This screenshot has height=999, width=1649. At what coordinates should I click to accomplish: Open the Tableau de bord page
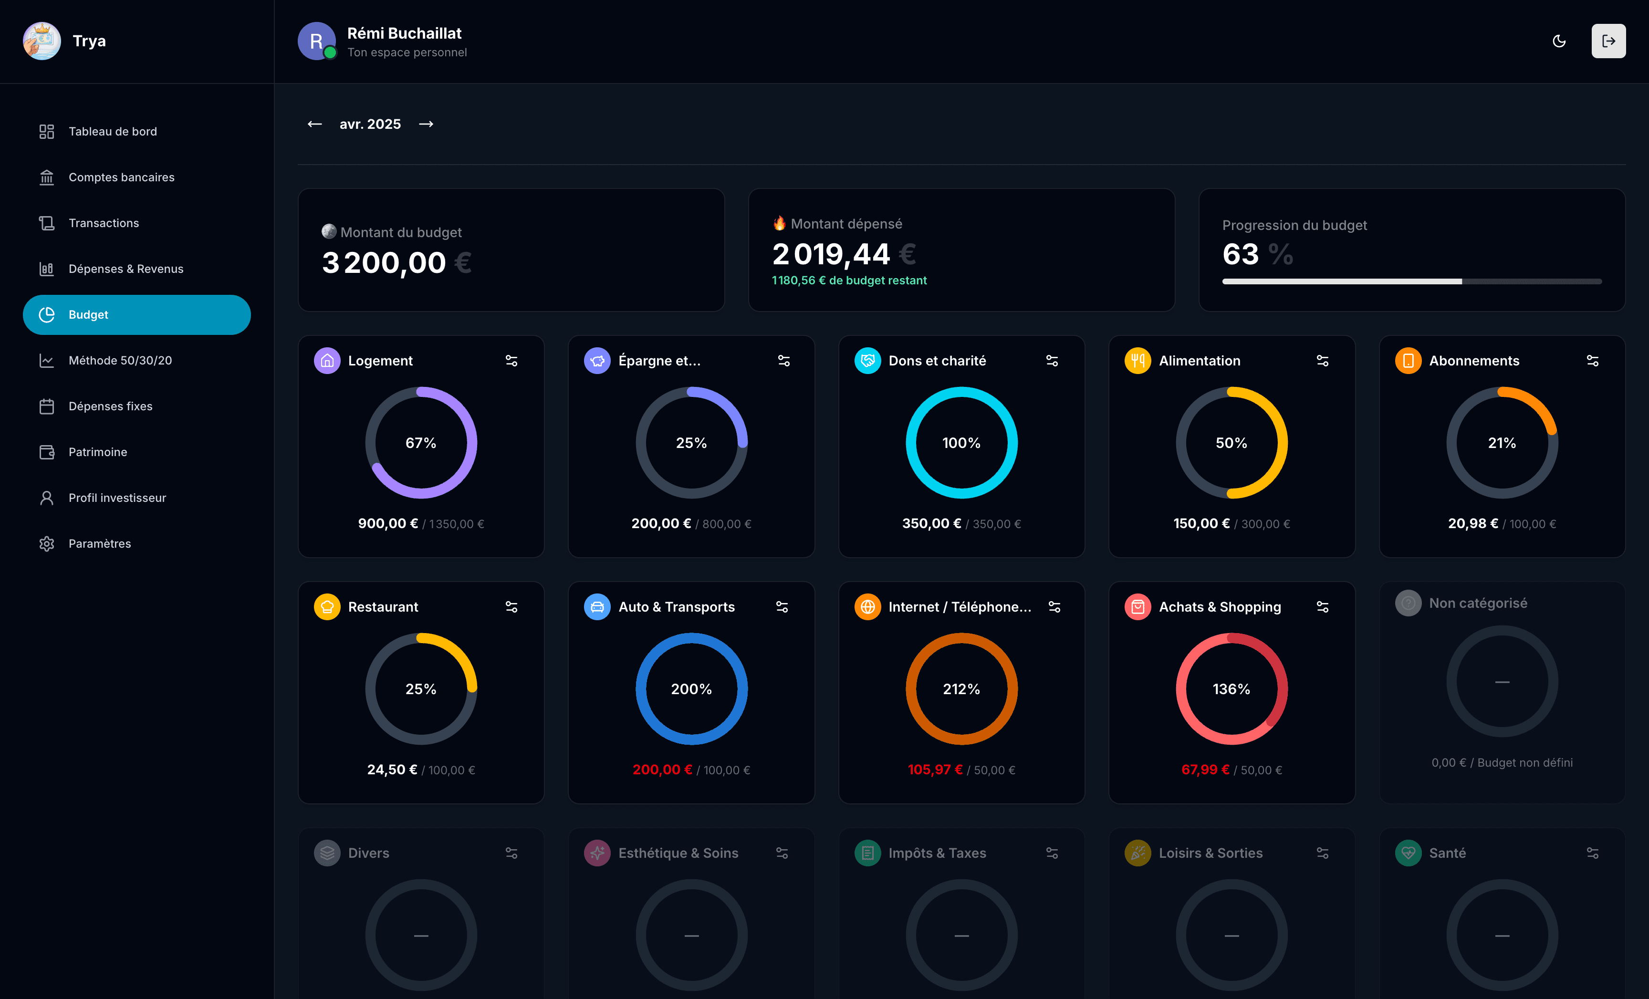click(x=136, y=131)
